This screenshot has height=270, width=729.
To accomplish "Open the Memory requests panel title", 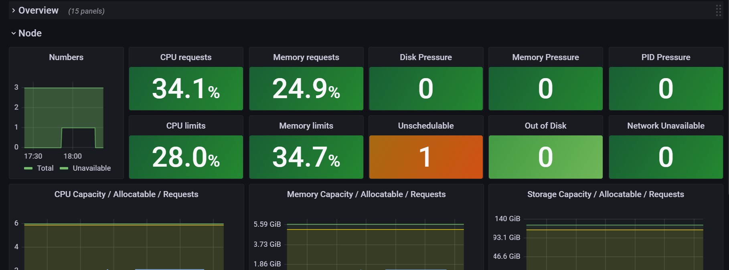I will [306, 57].
